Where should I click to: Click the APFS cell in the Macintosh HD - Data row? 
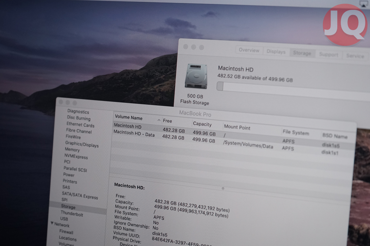288,148
